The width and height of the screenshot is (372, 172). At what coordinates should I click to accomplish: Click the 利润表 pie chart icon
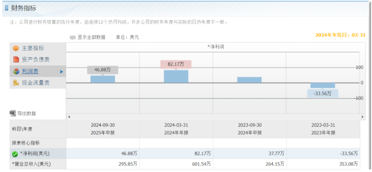point(16,71)
